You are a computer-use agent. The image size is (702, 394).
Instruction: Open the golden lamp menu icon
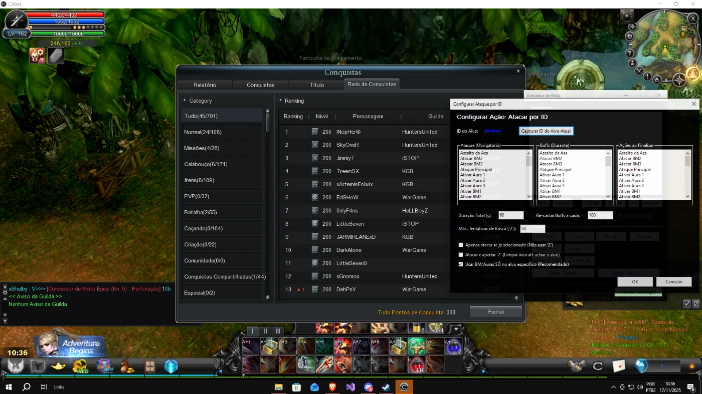(59, 366)
